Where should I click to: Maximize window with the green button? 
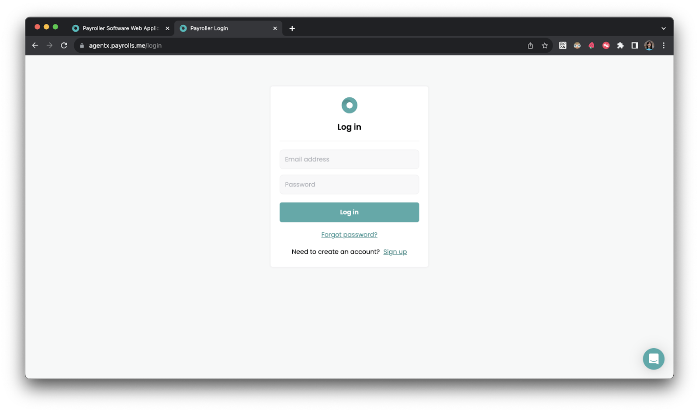(x=55, y=27)
